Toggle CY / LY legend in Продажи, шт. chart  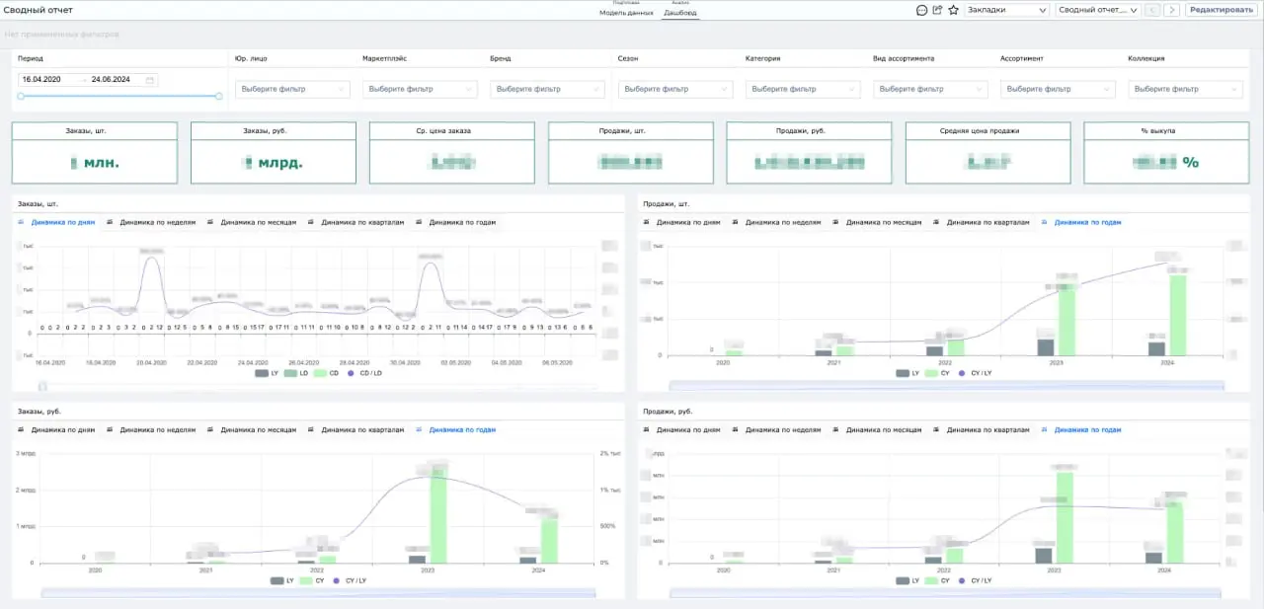tap(977, 373)
